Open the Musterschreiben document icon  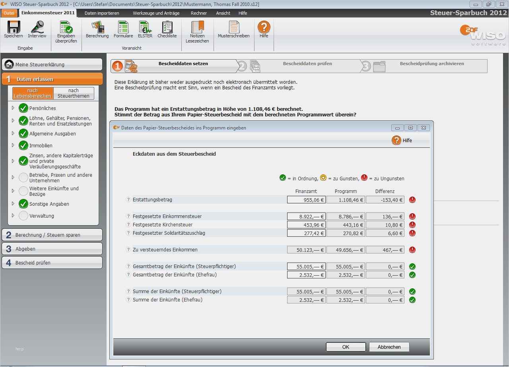point(234,28)
